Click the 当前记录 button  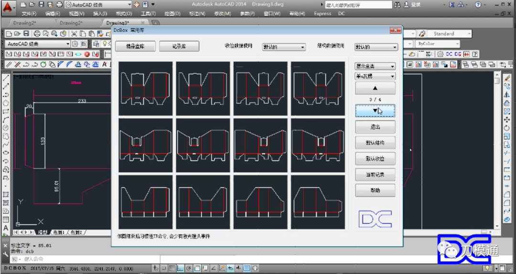pos(375,175)
